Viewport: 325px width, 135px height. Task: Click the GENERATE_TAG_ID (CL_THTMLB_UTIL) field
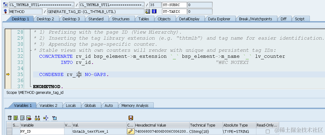pyautogui.click(x=96, y=12)
